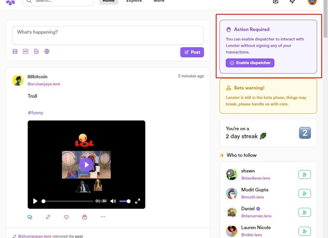Open more options on 88bitcoin post
The width and height of the screenshot is (328, 238).
pyautogui.click(x=103, y=217)
